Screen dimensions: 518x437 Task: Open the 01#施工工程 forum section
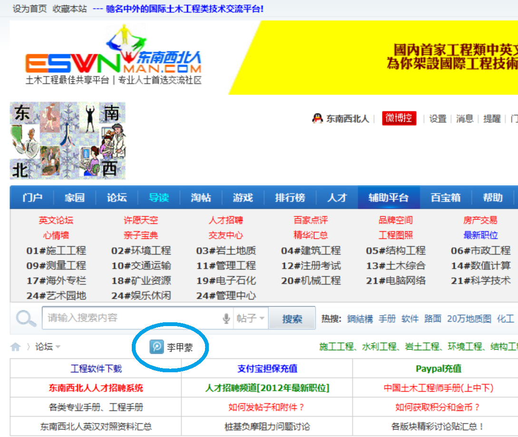56,250
